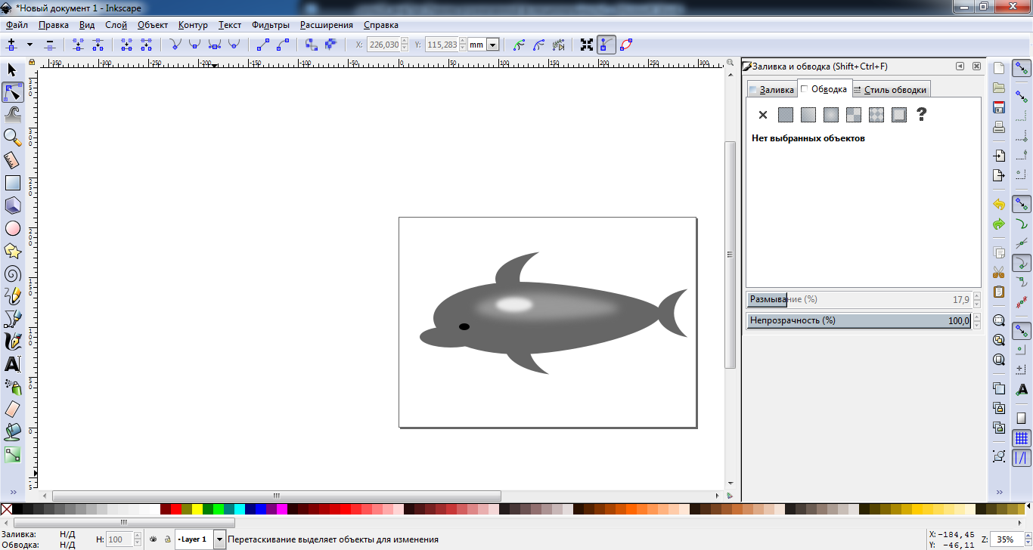This screenshot has width=1033, height=550.
Task: Switch to the Заливка tab
Action: tap(771, 90)
